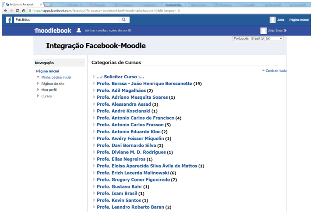Click Páginas do site navigation item
313x212 pixels.
[53, 83]
